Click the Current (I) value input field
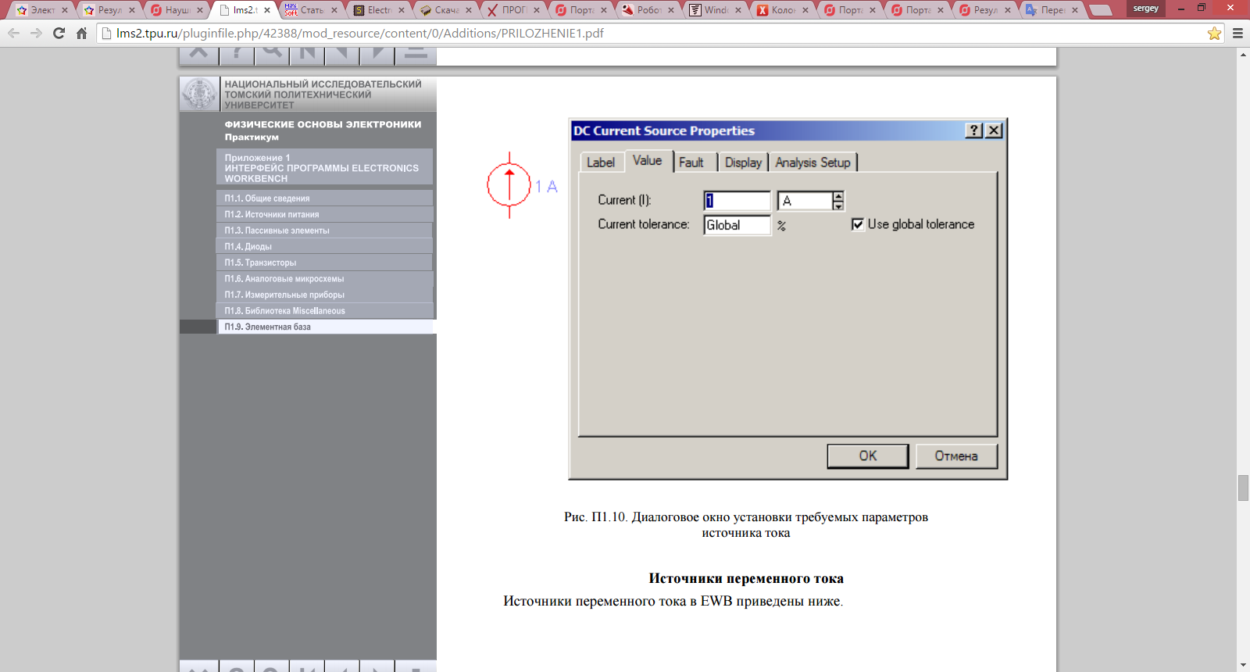This screenshot has width=1250, height=672. tap(737, 201)
